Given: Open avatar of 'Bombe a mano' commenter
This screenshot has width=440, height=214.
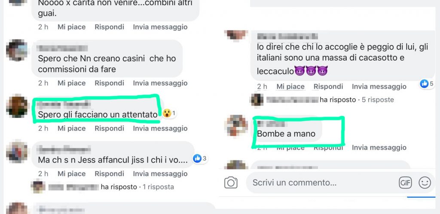Looking at the screenshot, I should 236,126.
